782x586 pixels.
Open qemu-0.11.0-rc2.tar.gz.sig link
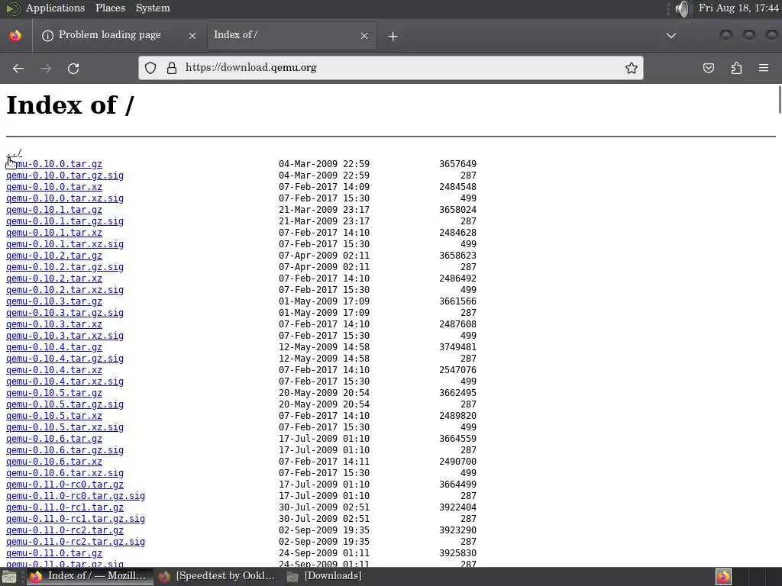point(76,543)
